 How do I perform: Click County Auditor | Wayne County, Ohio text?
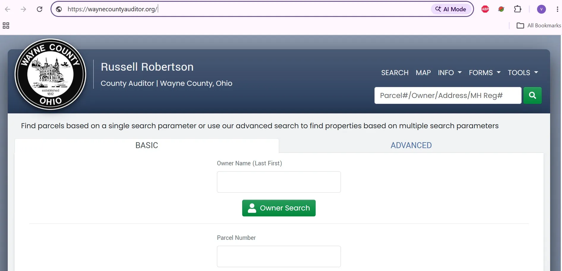coord(166,83)
